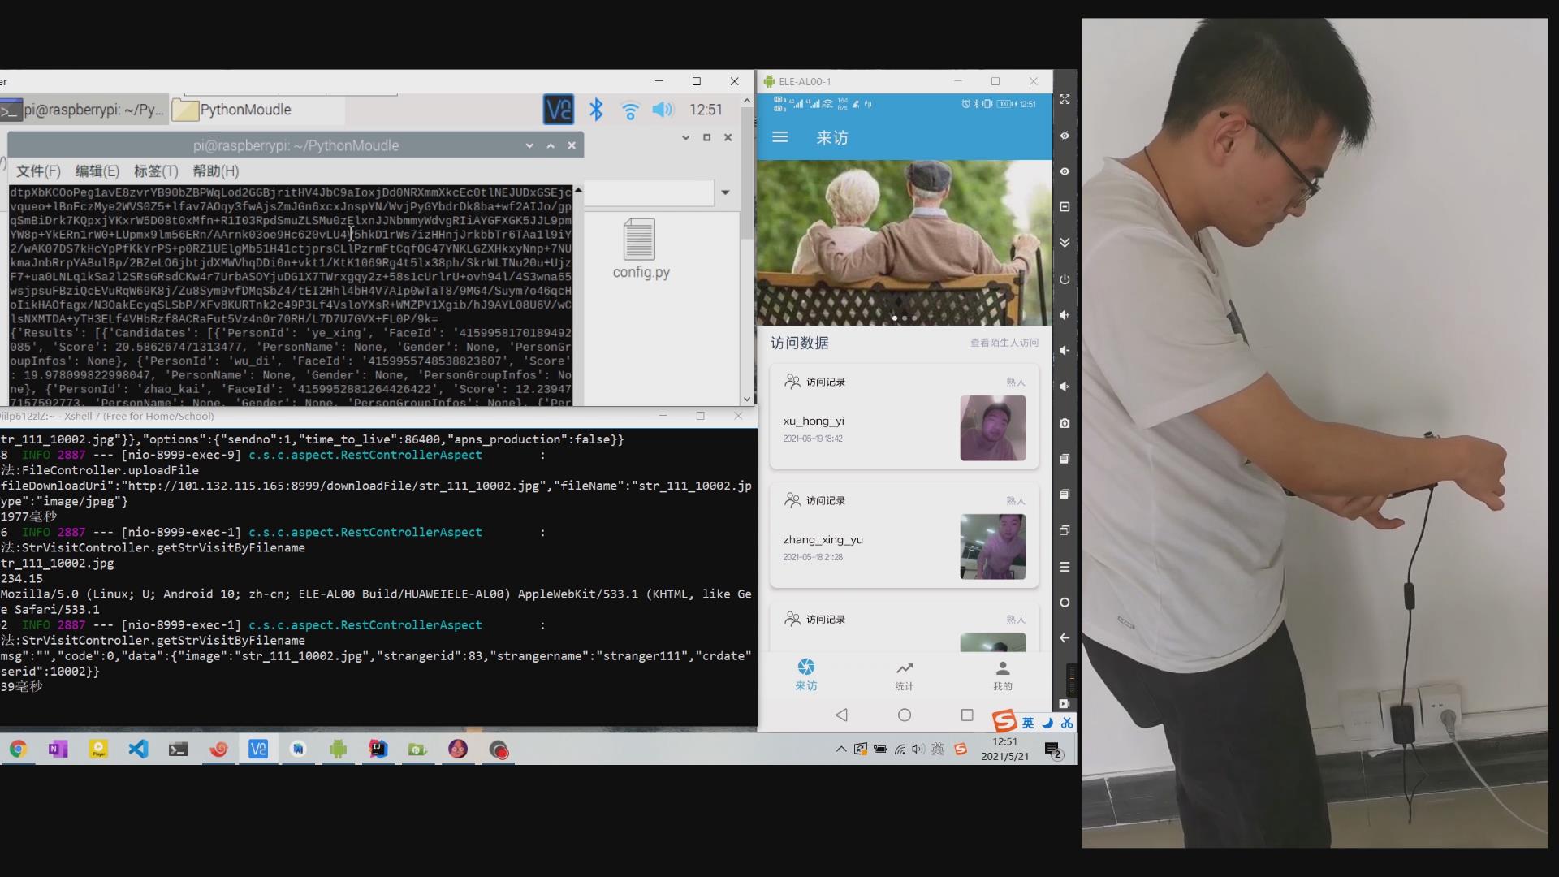Image resolution: width=1559 pixels, height=877 pixels.
Task: Click the Bluetooth icon in Raspberry Pi panel
Action: (596, 110)
